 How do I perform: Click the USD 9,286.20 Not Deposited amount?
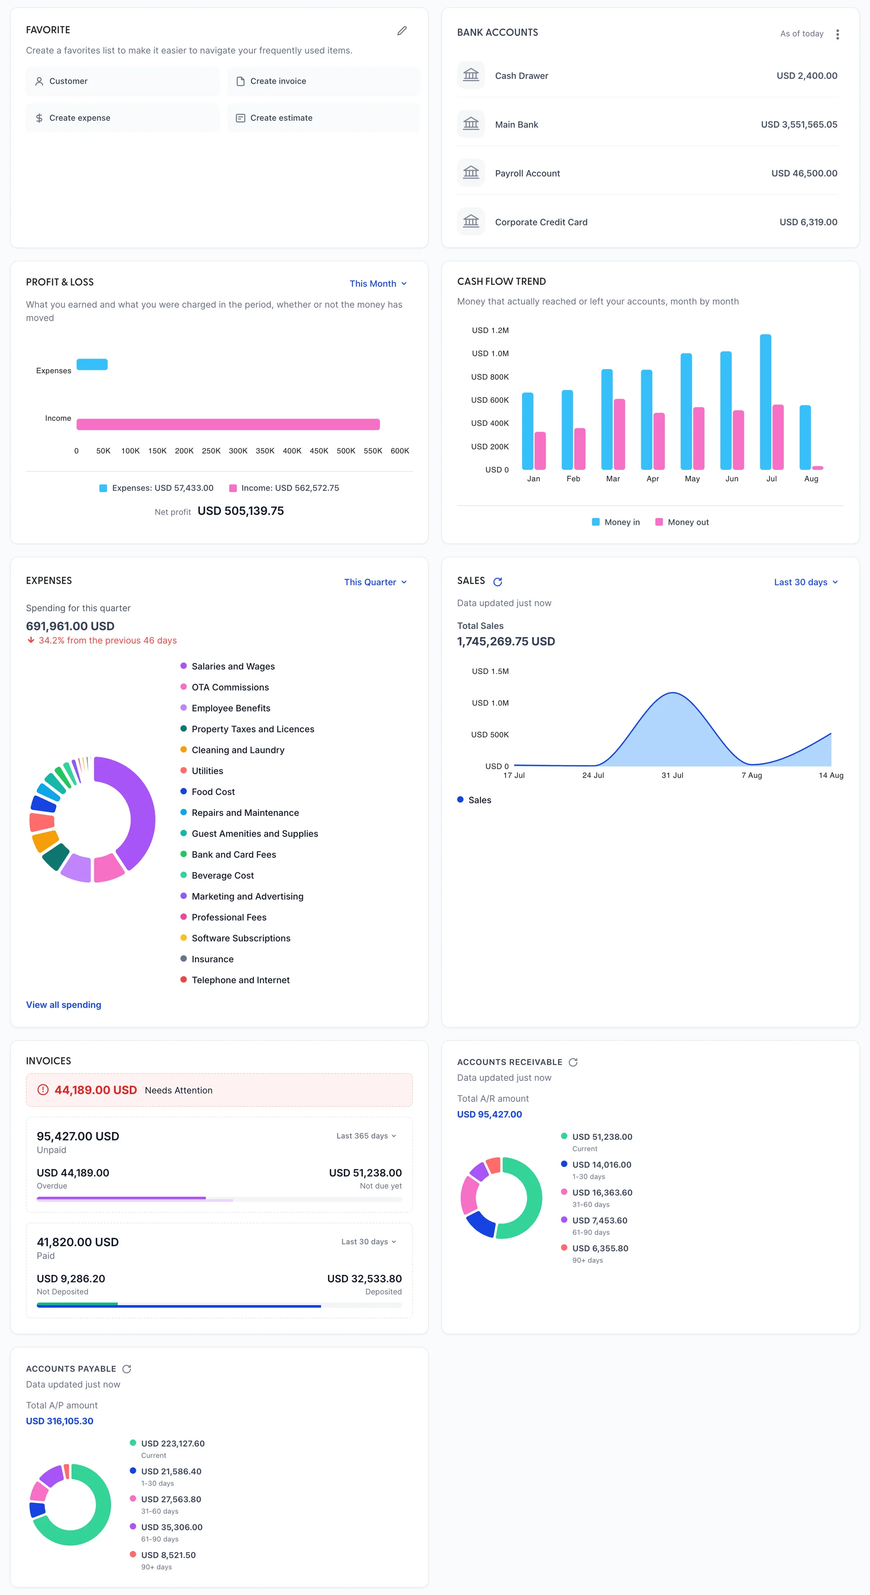[x=71, y=1278]
